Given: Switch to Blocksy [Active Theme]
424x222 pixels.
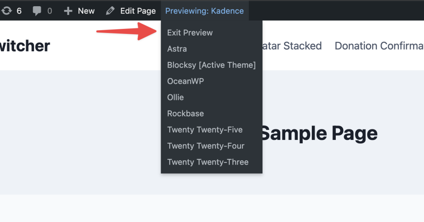Looking at the screenshot, I should pos(211,65).
